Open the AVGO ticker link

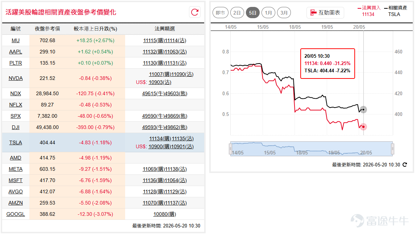16,192
